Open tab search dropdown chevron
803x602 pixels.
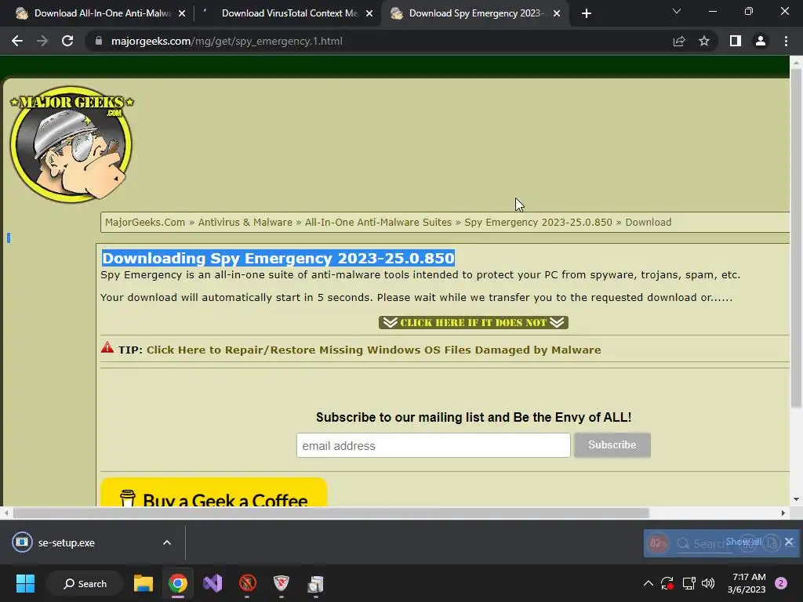pos(677,11)
